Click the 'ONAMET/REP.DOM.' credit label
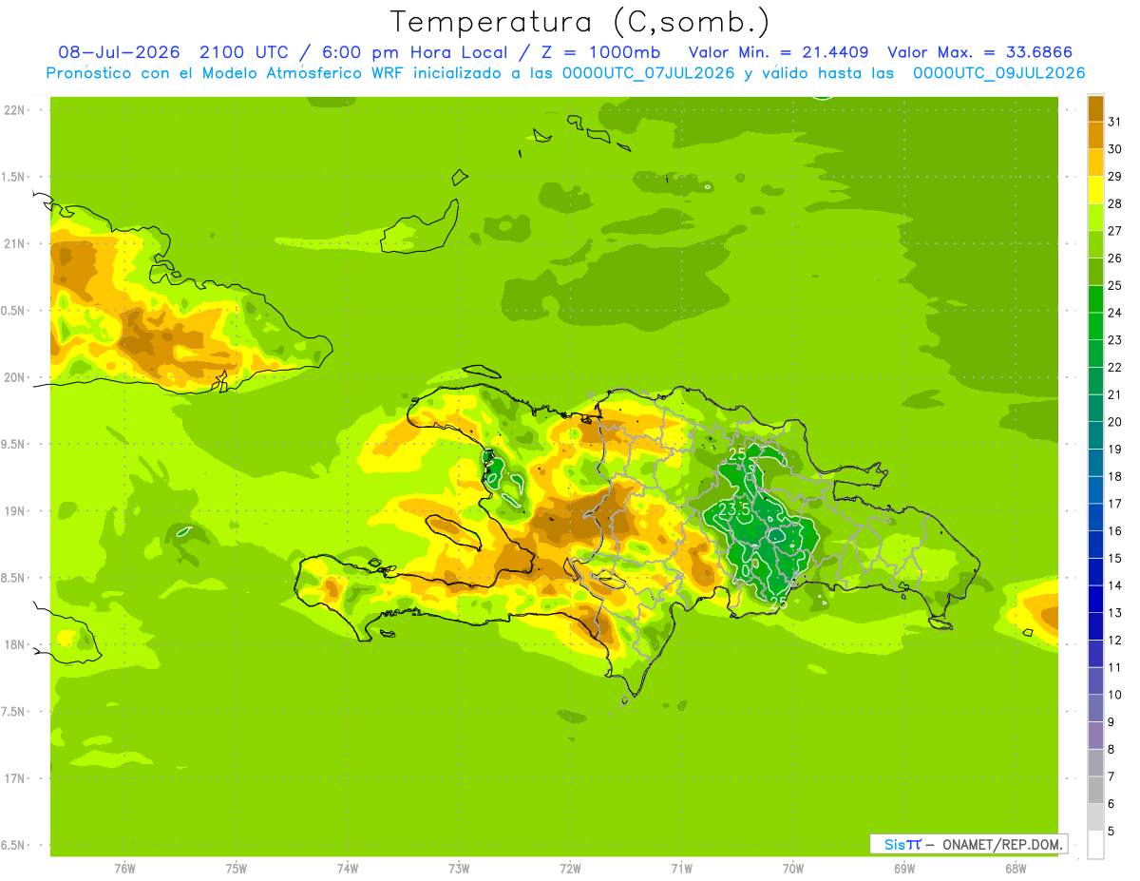Image resolution: width=1140 pixels, height=881 pixels. tap(1002, 844)
